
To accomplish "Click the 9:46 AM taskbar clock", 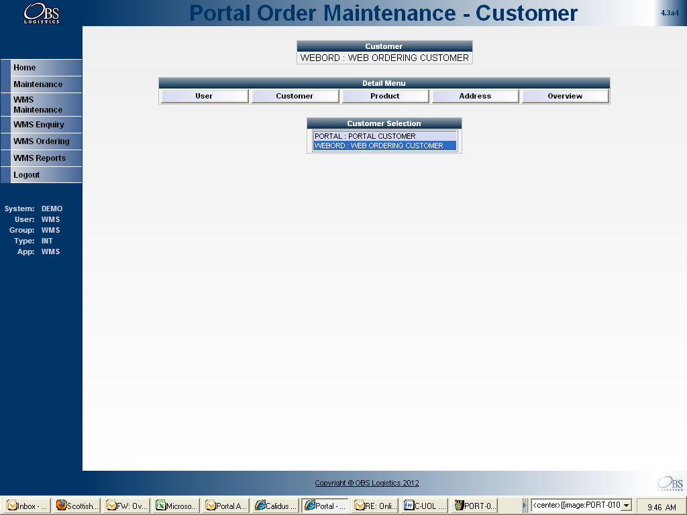I will click(x=661, y=507).
